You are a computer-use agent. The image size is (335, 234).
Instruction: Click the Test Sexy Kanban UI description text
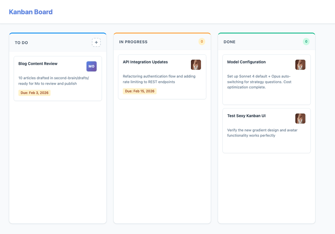click(262, 133)
